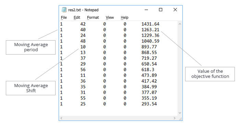The image size is (240, 125).
Task: Click the Moving Average Shift label box
Action: click(x=31, y=88)
